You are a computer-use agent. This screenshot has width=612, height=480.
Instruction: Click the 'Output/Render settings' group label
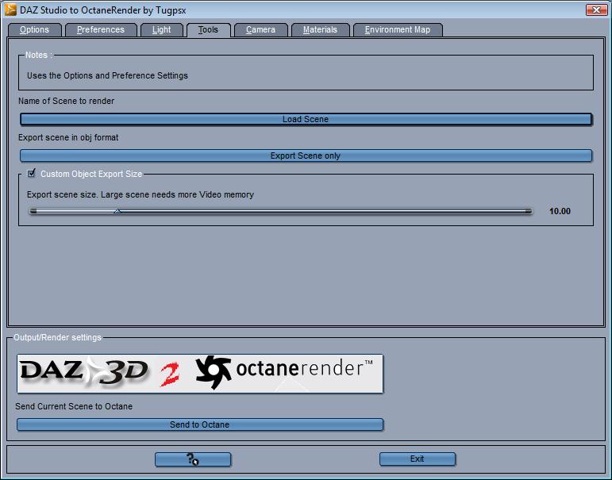(x=57, y=337)
